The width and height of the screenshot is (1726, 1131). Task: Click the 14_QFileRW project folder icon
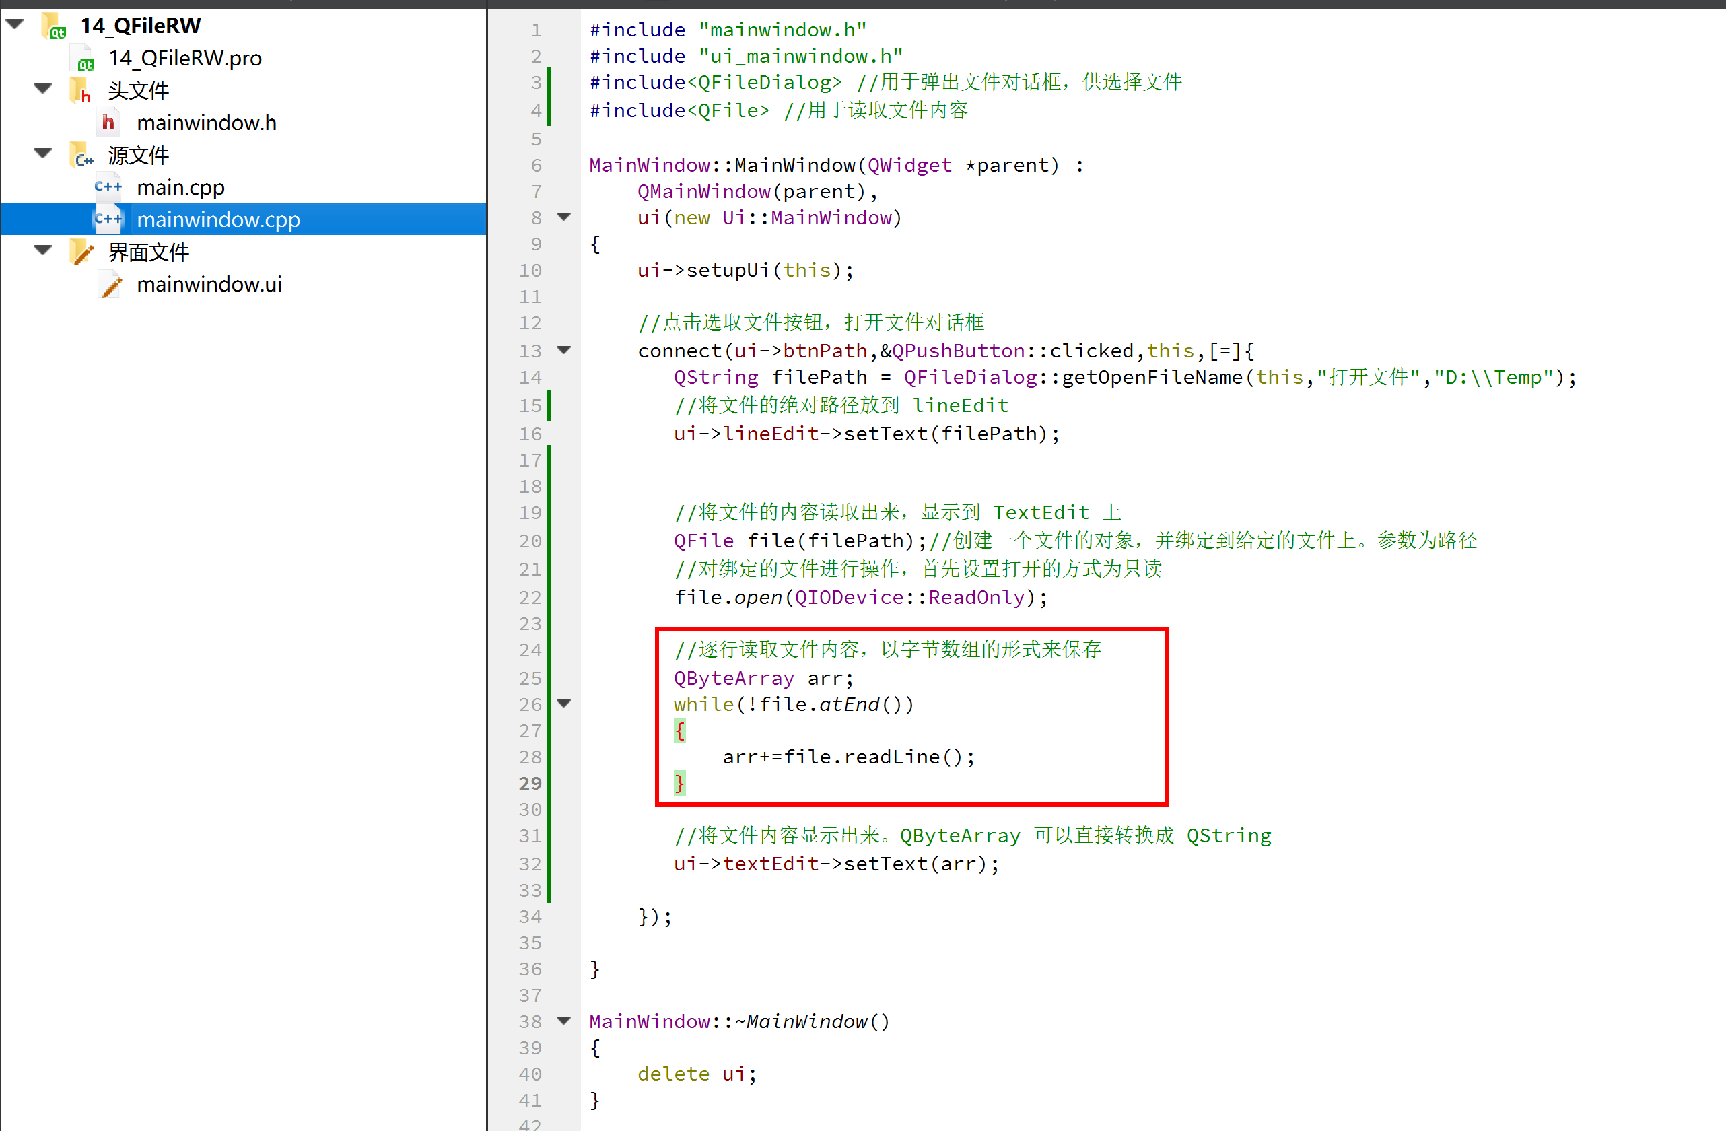55,26
